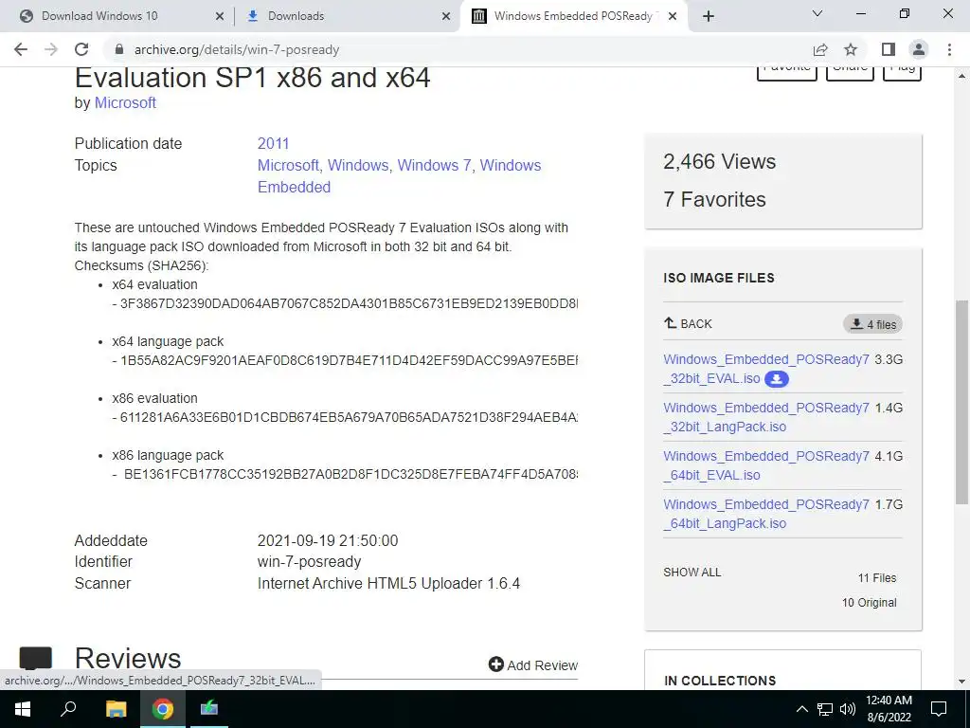Click the x64 evaluation SHA256 checksum text
The height and width of the screenshot is (728, 970).
pyautogui.click(x=345, y=303)
